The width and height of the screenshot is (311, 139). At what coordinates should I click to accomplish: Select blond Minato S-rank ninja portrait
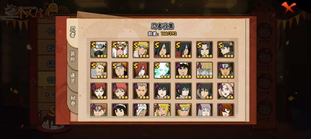(141, 49)
